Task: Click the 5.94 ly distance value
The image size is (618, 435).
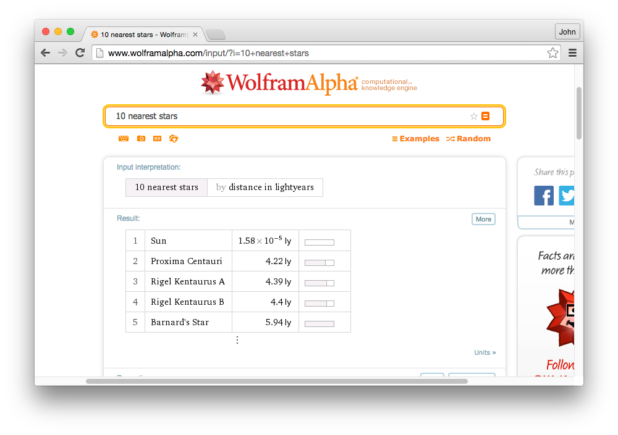Action: [x=278, y=323]
